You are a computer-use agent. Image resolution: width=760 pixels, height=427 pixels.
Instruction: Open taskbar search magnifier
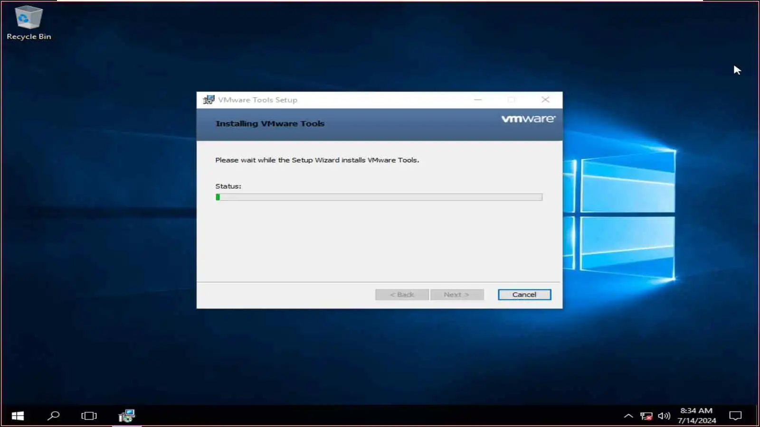tap(53, 416)
